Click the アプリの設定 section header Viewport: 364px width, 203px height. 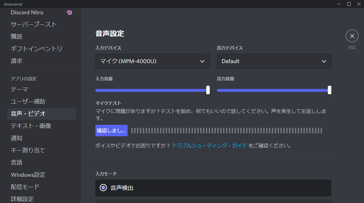pos(24,79)
